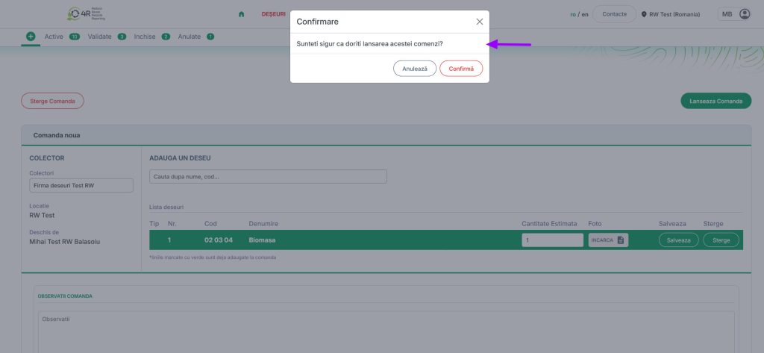Click the waste search input field
The image size is (764, 353).
268,176
